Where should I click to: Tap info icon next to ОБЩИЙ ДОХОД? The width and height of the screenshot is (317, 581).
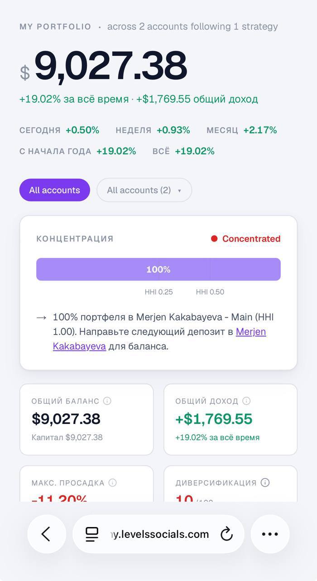pos(246,401)
